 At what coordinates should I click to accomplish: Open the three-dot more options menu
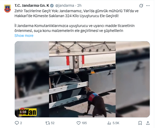coord(148,6)
